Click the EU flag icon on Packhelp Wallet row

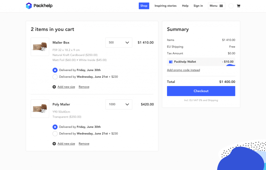tap(171, 62)
